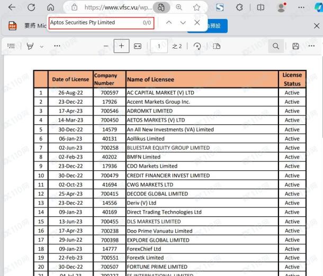Select the AC CAPITAL MARKET (V) LTD cell
This screenshot has height=276, width=323.
point(202,93)
